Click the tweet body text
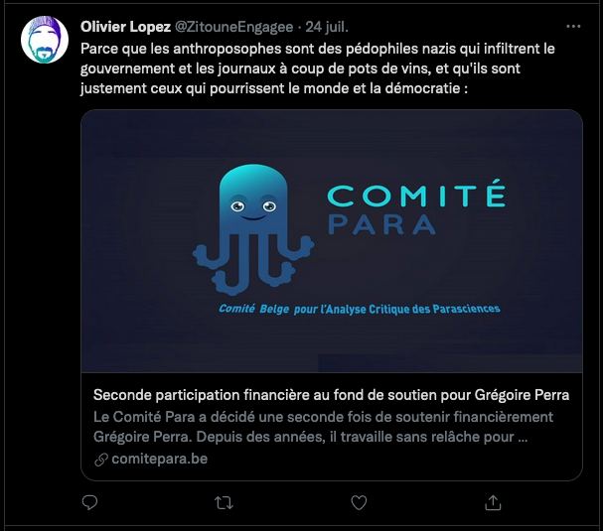 tap(318, 68)
